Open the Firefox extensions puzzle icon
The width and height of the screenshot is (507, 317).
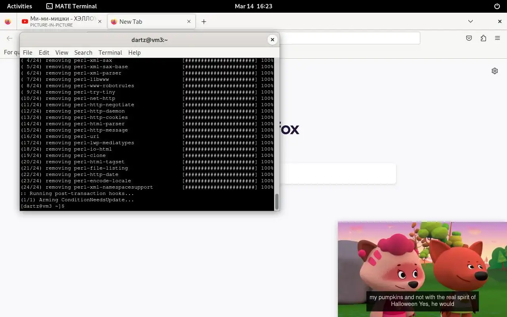483,38
